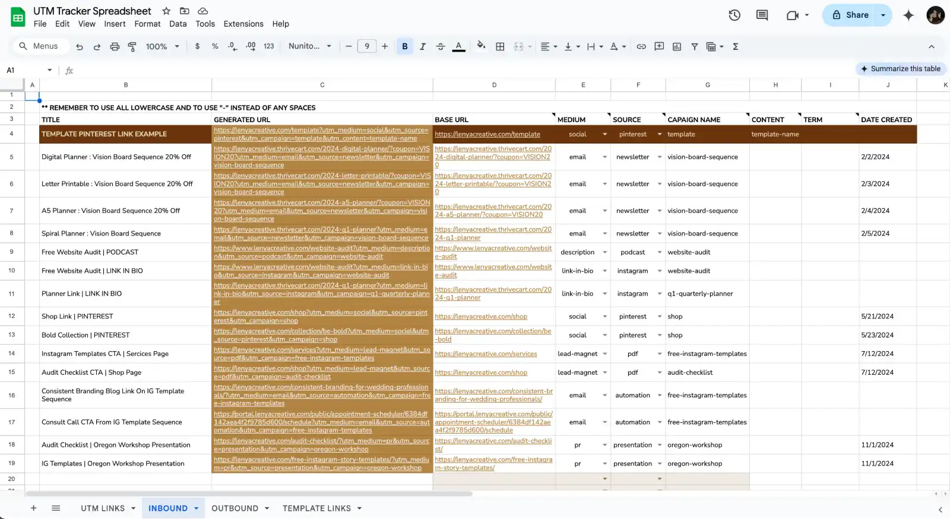Open comments panel icon in header
The image size is (950, 519).
[762, 15]
